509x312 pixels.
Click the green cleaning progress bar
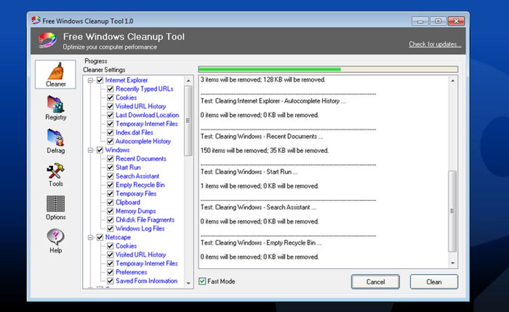[x=328, y=69]
